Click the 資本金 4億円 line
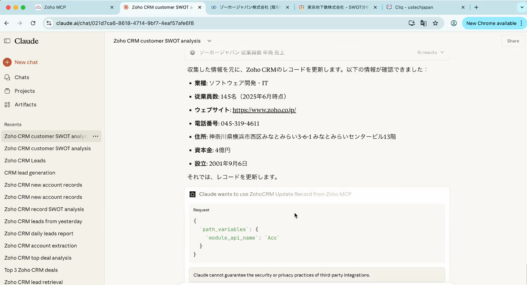This screenshot has width=527, height=285. click(x=213, y=150)
